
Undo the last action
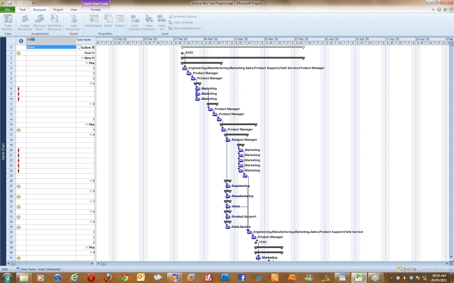click(16, 3)
